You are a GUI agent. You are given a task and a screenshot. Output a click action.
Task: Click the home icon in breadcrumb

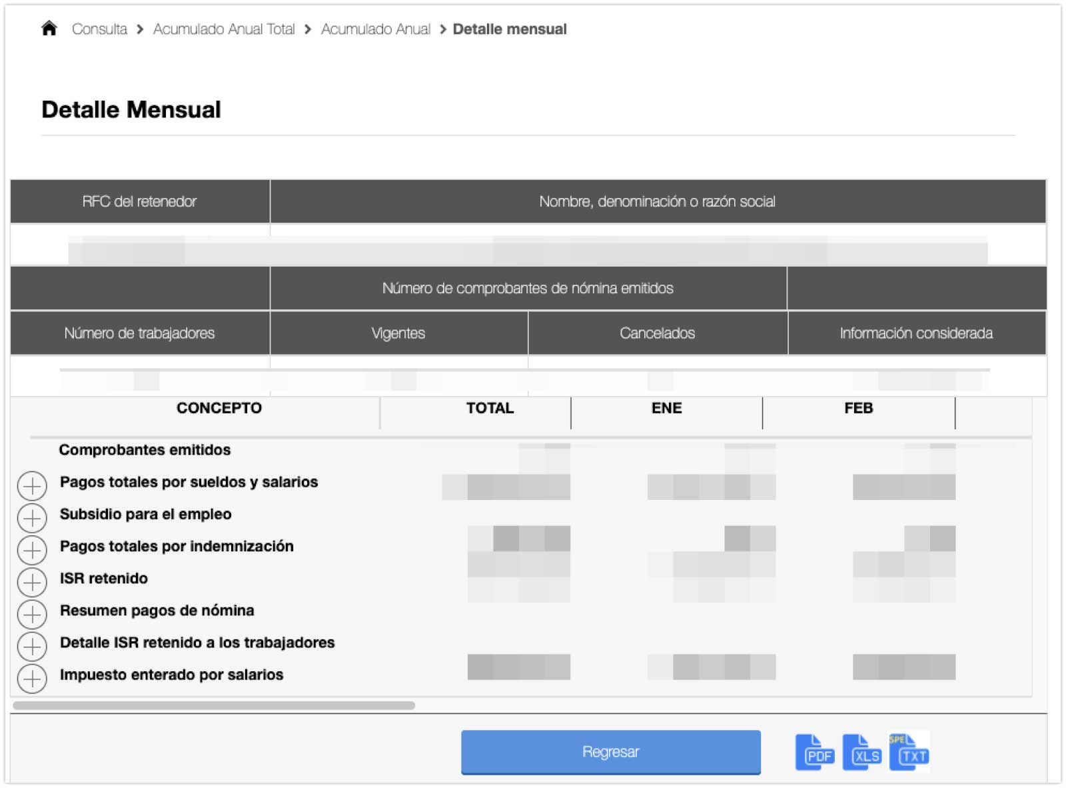pos(49,29)
